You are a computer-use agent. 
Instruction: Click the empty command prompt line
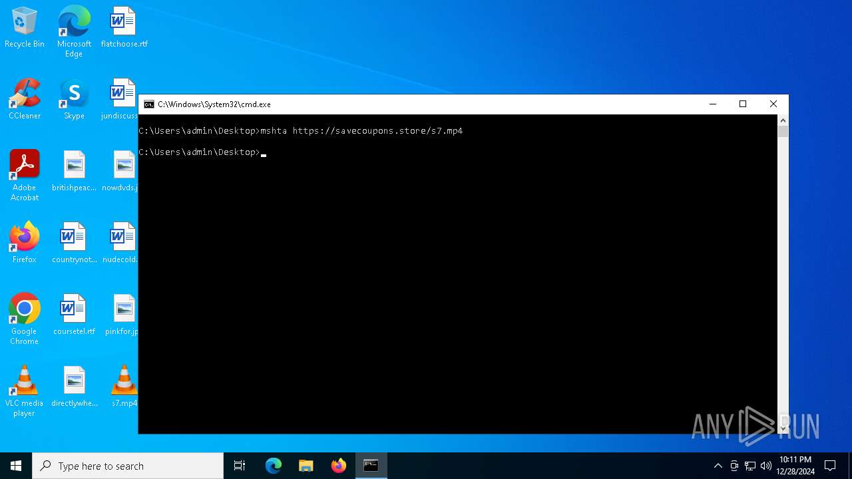click(202, 152)
